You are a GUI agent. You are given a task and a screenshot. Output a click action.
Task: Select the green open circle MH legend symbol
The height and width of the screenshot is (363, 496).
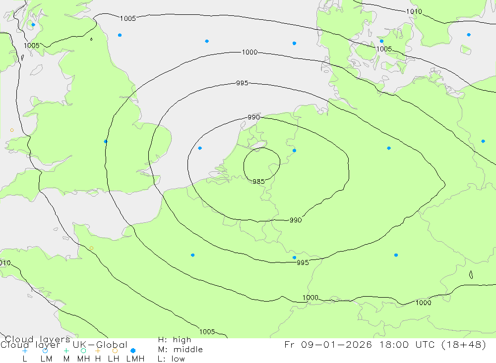[83, 351]
